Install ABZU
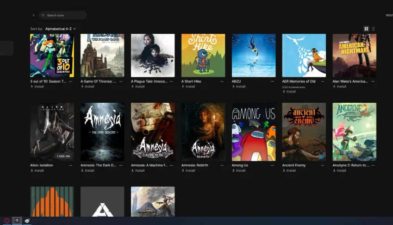 [x=238, y=87]
